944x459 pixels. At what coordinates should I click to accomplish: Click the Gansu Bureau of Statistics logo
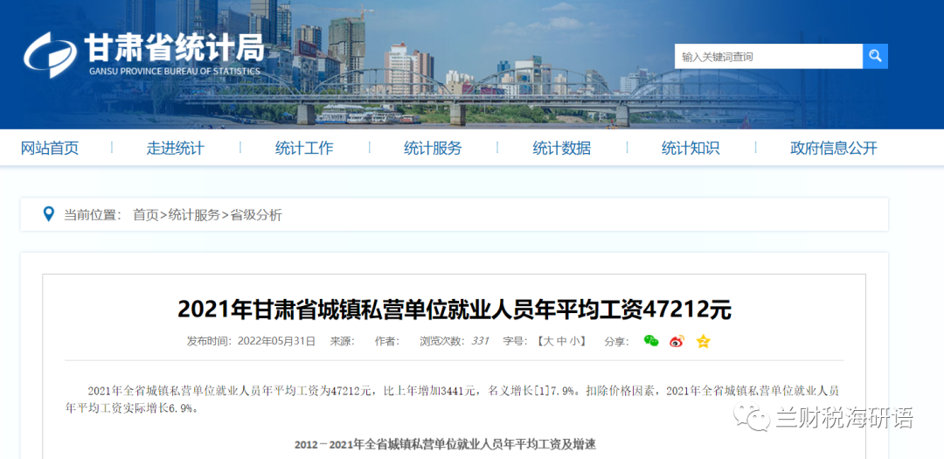[x=50, y=55]
